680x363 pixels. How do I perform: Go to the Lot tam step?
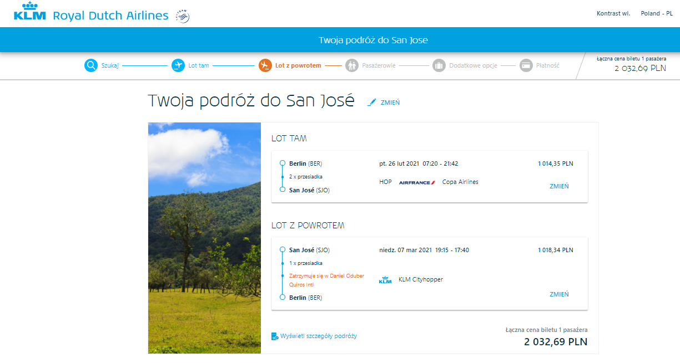point(199,65)
